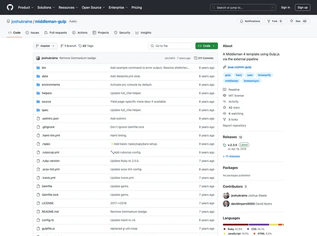This screenshot has height=236, width=317.
Task: Expand the Open Source menu
Action: pyautogui.click(x=93, y=7)
